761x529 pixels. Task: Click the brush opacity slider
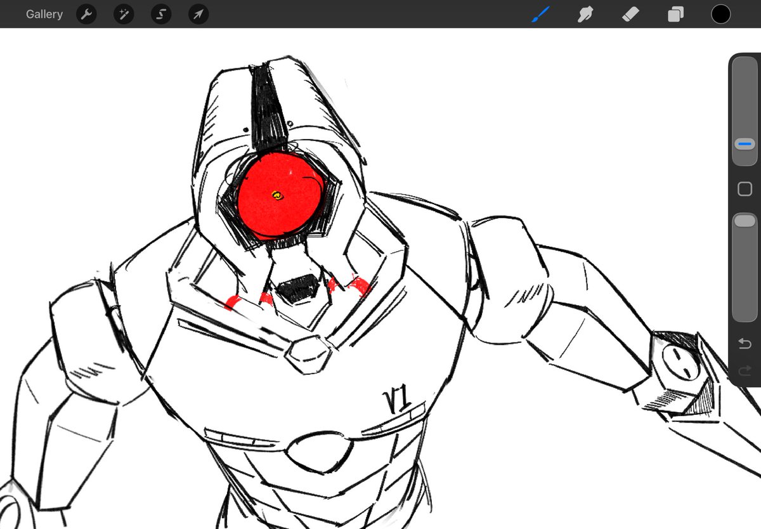coord(745,267)
